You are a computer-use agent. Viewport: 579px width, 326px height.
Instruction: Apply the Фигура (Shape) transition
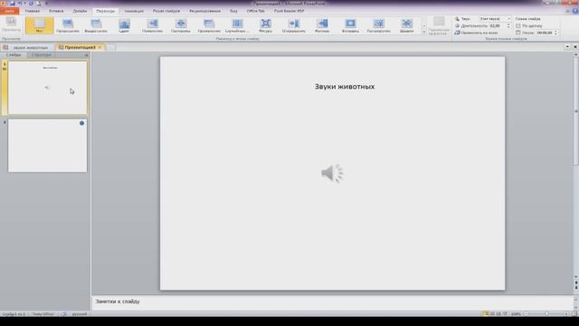tap(265, 25)
